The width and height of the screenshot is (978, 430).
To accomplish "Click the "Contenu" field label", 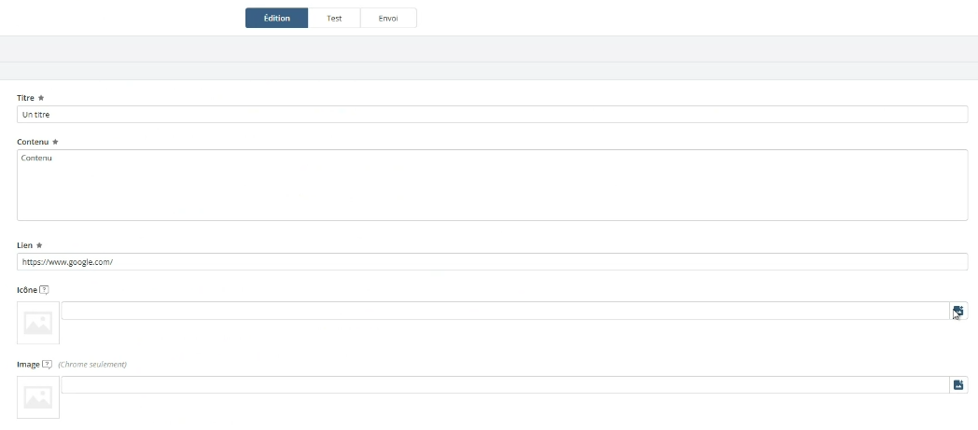I will pyautogui.click(x=33, y=142).
